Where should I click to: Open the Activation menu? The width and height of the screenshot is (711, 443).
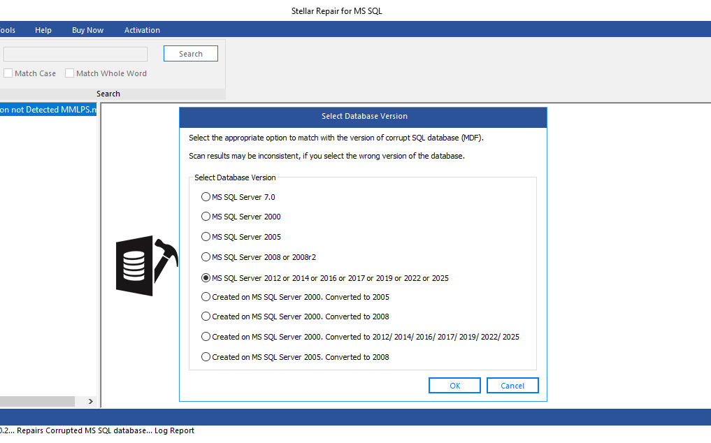point(142,30)
